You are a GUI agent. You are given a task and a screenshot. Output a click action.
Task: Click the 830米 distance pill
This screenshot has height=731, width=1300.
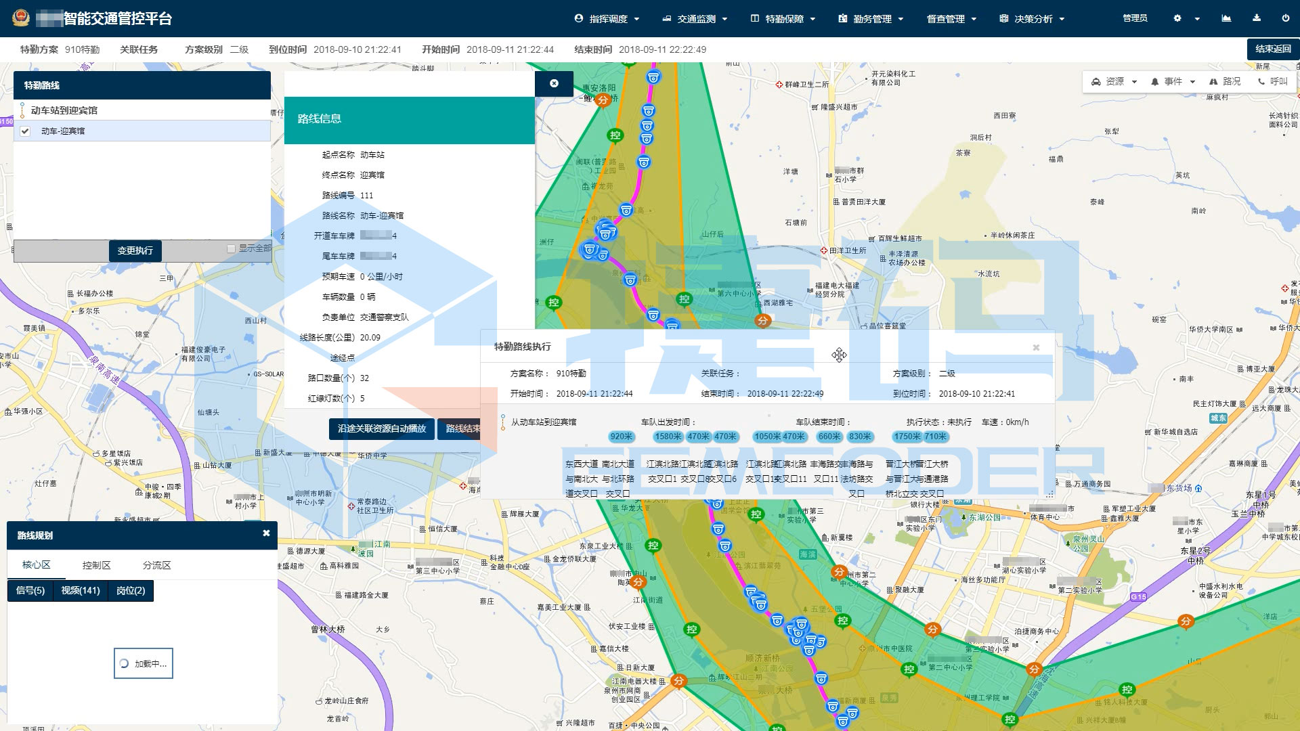(x=860, y=437)
